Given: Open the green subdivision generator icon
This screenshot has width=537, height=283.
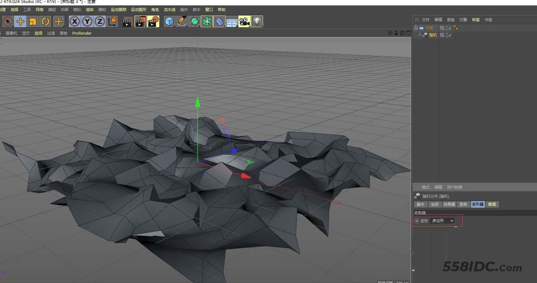Looking at the screenshot, I should (194, 21).
